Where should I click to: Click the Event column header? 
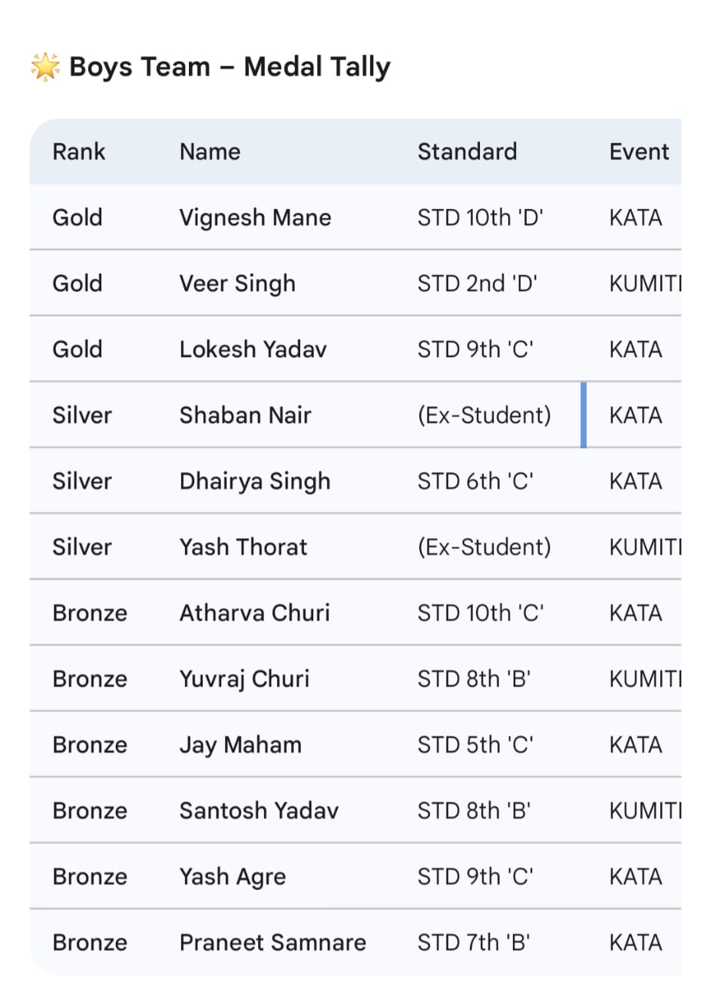point(639,152)
